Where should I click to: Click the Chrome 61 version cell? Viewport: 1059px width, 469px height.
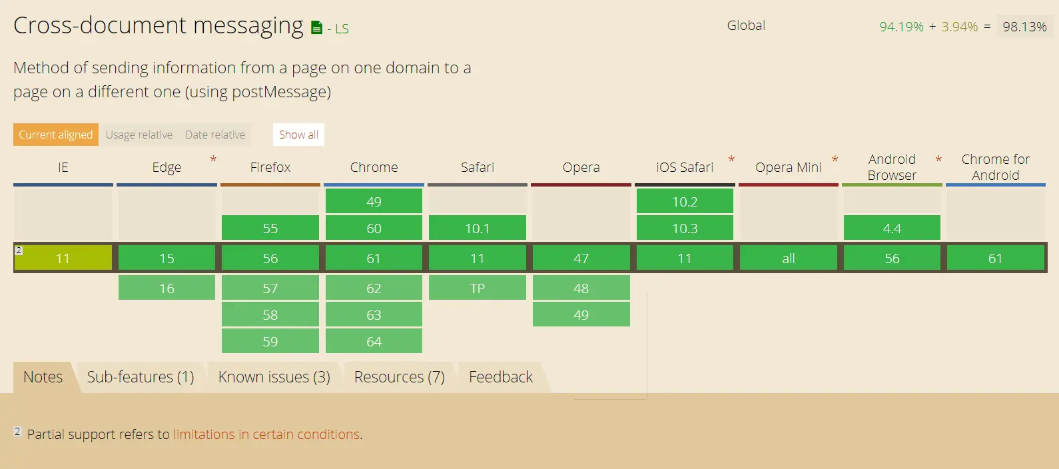pos(374,258)
